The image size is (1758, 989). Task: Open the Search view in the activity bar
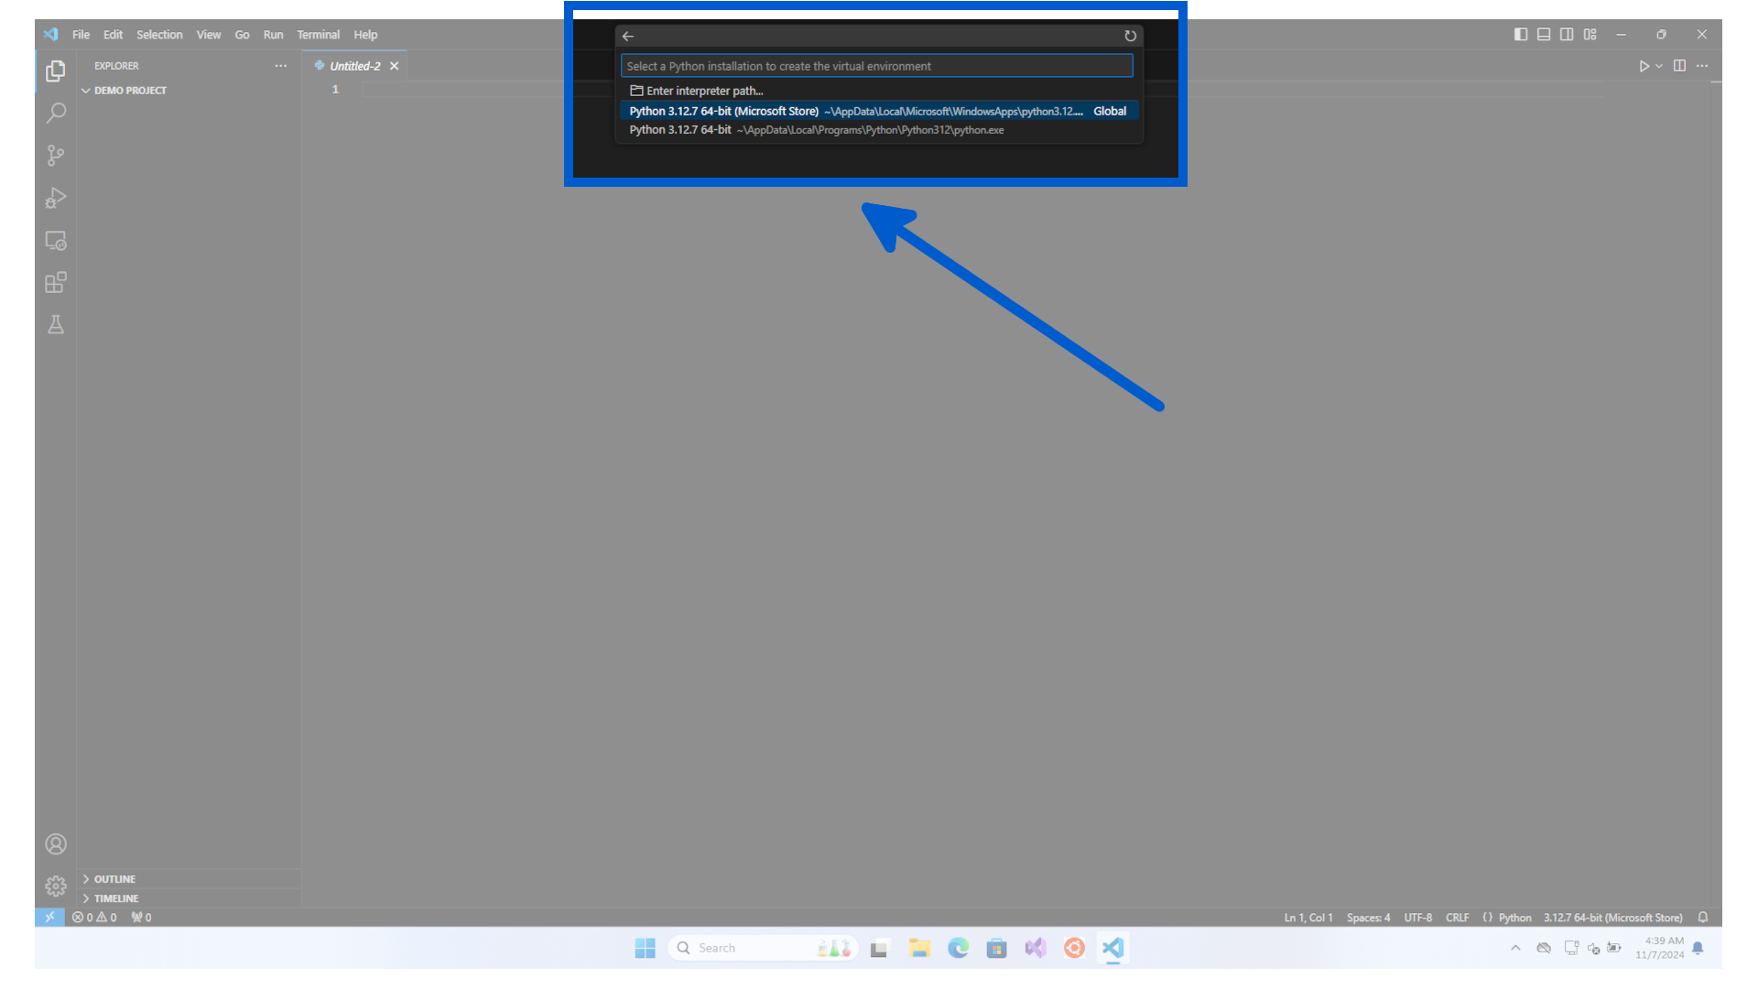coord(56,113)
